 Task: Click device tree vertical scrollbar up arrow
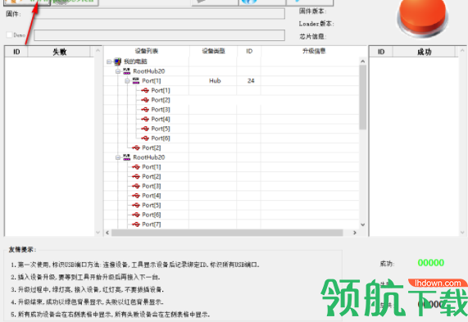362,61
